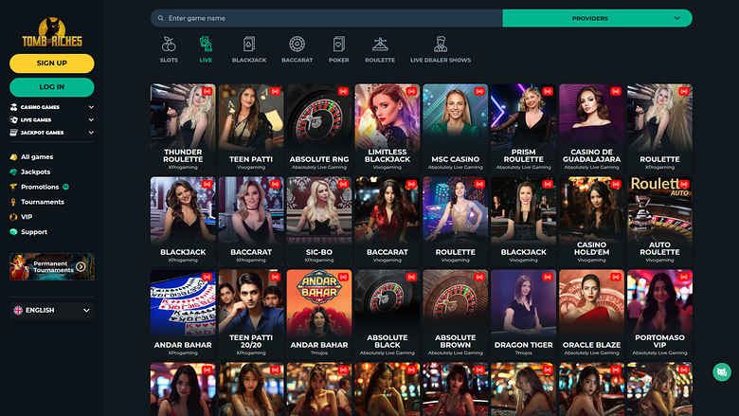739x416 pixels.
Task: Click the Sign Up button
Action: pyautogui.click(x=52, y=63)
